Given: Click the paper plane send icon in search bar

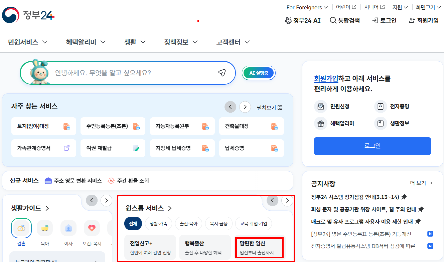Looking at the screenshot, I should pyautogui.click(x=221, y=73).
